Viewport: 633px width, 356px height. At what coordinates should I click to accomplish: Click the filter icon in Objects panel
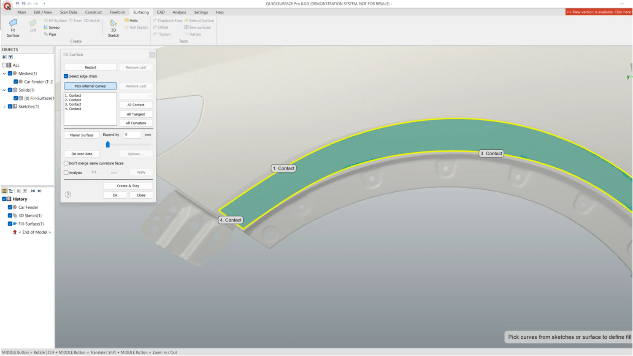point(11,57)
